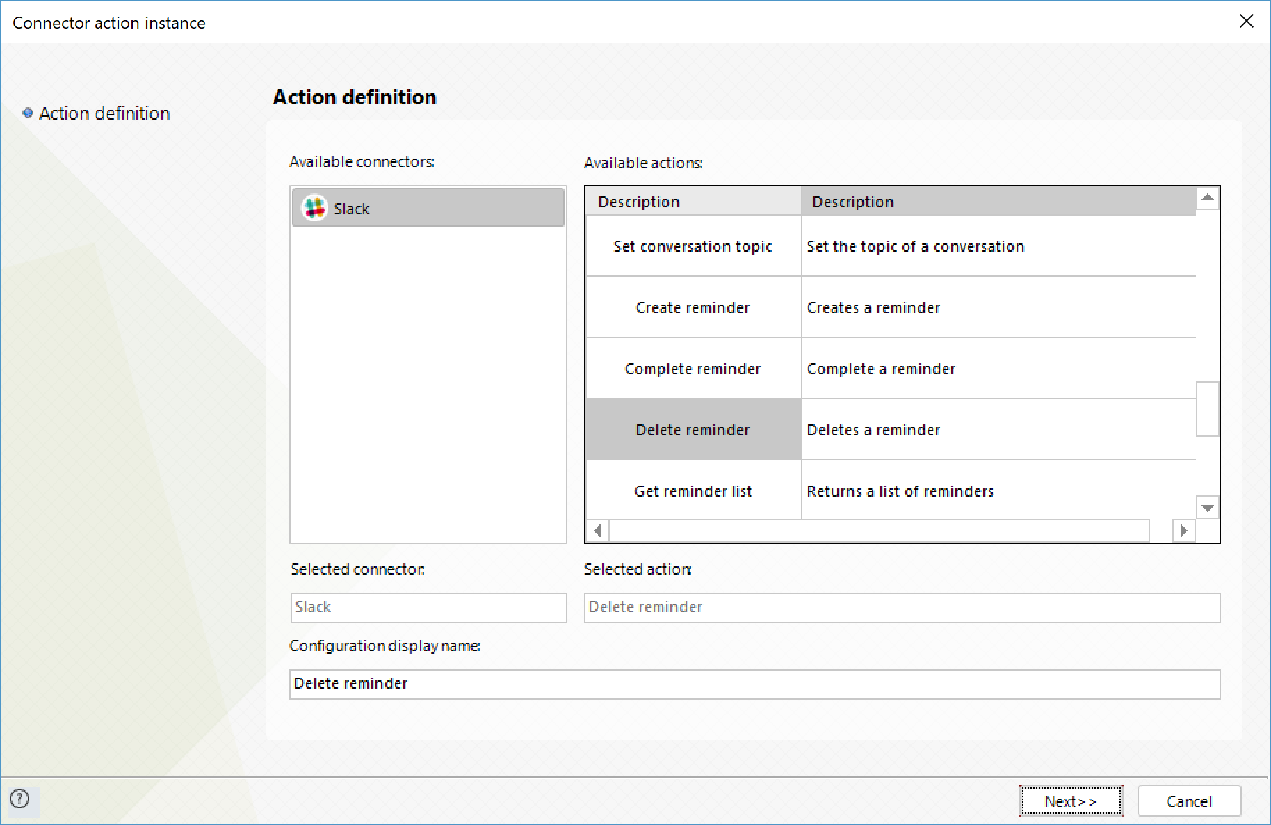Click the horizontal scroll left arrow

click(597, 531)
